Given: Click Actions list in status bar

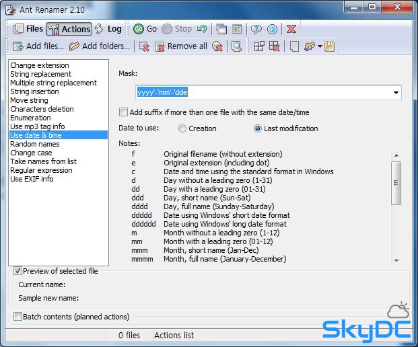Looking at the screenshot, I should (174, 336).
